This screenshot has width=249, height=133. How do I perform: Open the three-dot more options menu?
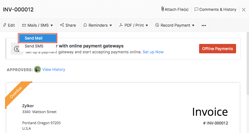pos(204,25)
